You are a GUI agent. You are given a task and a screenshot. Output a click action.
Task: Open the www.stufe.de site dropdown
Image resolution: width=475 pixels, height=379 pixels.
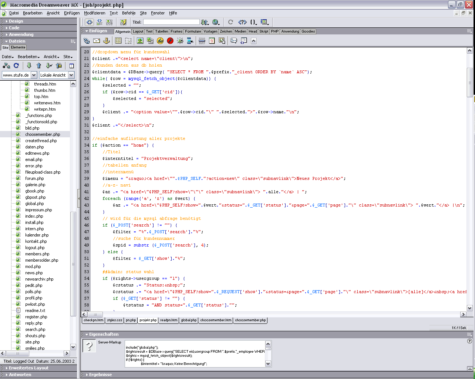[x=34, y=75]
